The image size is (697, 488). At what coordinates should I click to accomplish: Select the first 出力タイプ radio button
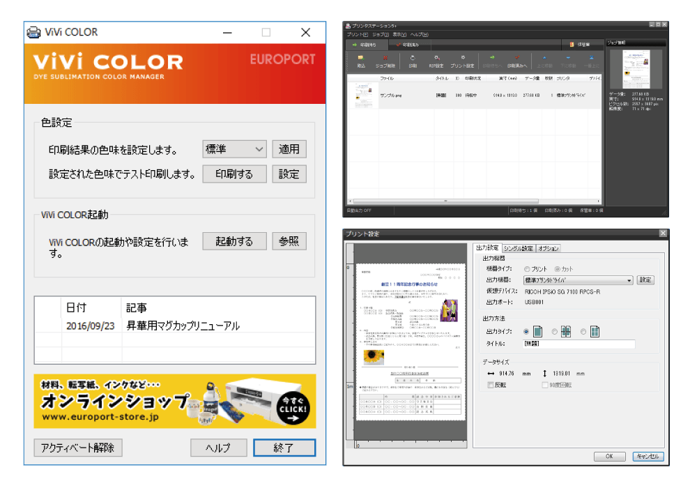click(x=526, y=332)
